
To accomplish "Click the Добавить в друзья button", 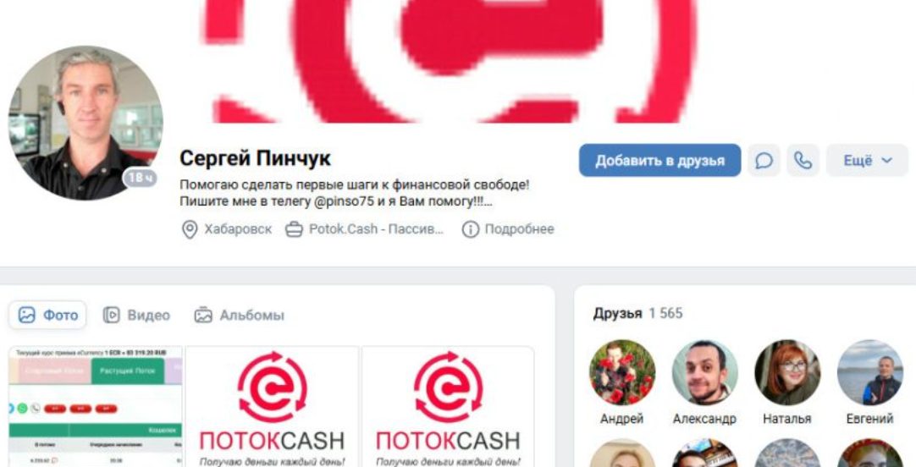I will click(x=660, y=161).
